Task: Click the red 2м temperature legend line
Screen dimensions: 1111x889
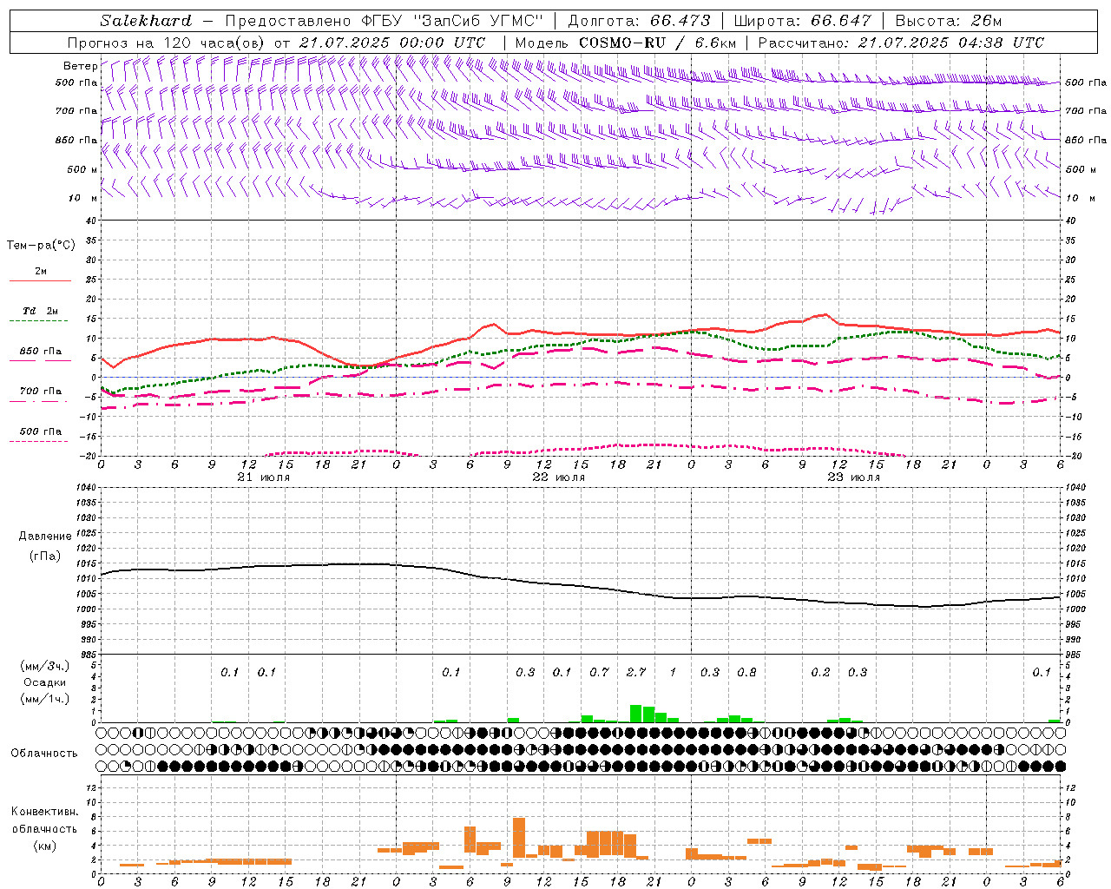Action: (x=40, y=280)
